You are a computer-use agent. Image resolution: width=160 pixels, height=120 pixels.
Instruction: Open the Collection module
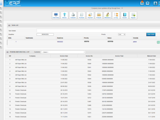(73, 15)
